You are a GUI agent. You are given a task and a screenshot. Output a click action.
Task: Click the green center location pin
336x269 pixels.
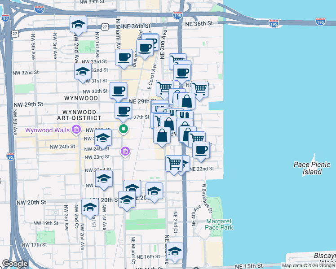click(124, 129)
